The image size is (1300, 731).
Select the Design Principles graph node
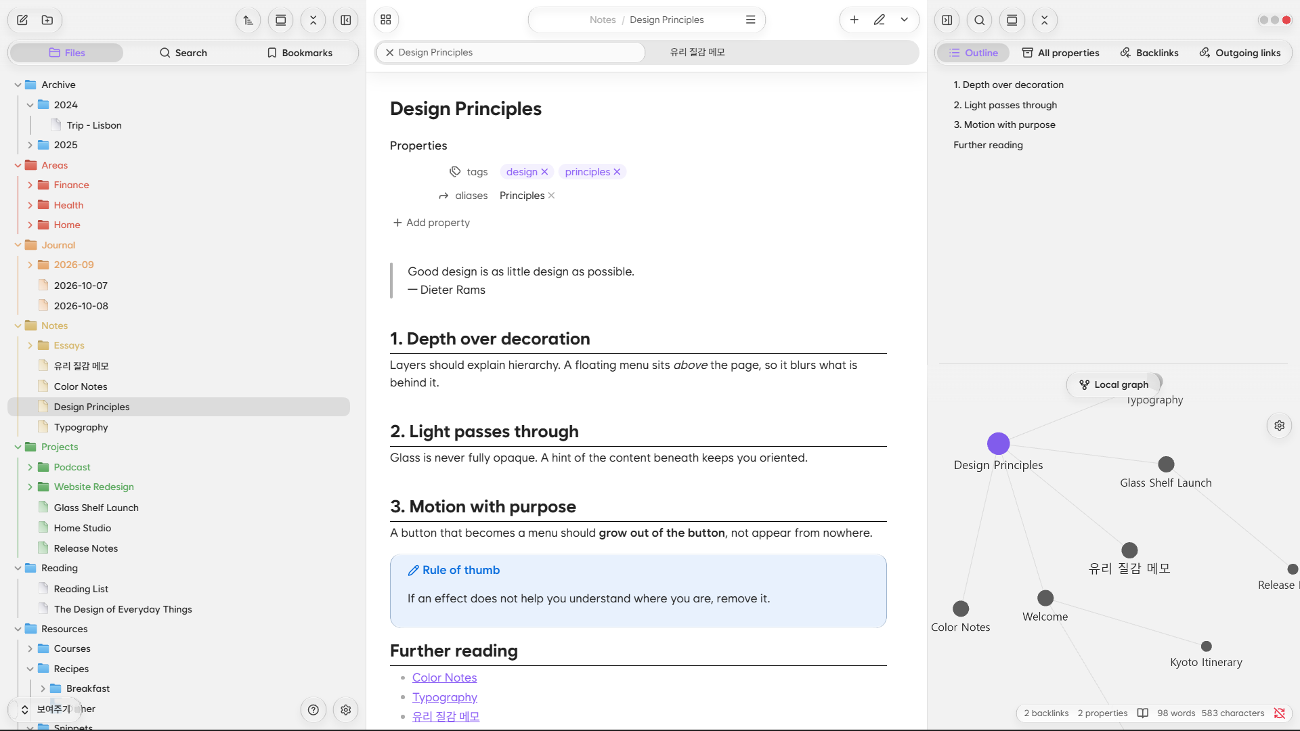click(998, 444)
